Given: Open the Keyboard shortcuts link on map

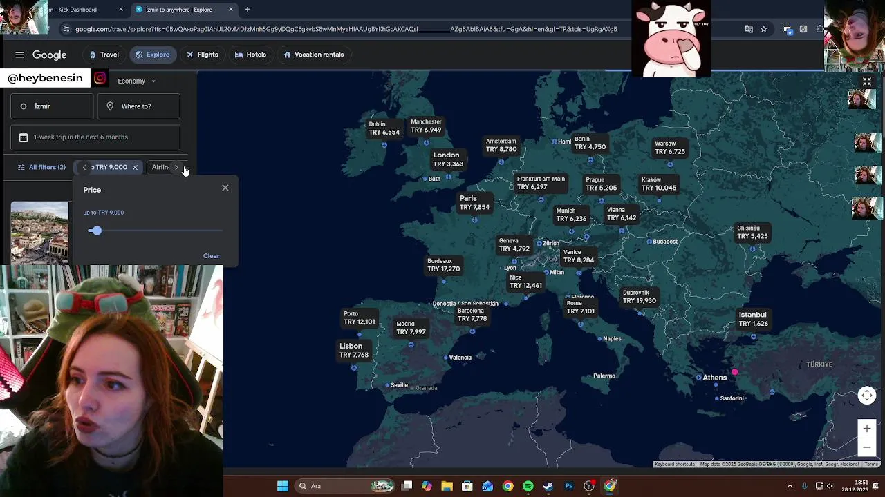Looking at the screenshot, I should [674, 465].
